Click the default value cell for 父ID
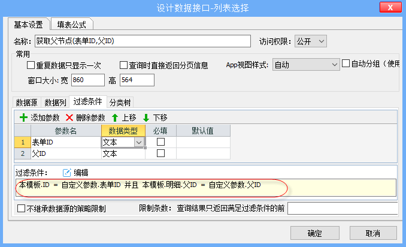406x247 pixels. click(203, 153)
